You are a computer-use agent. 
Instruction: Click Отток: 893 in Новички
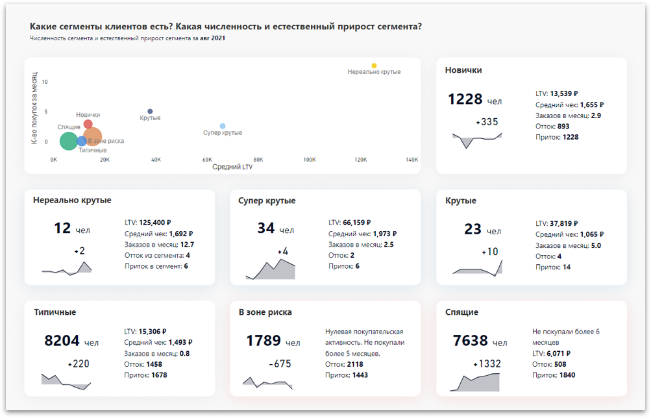tap(552, 126)
